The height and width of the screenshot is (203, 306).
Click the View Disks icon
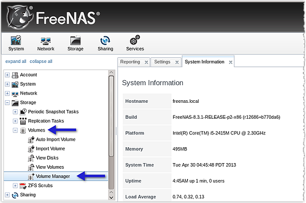tap(31, 158)
